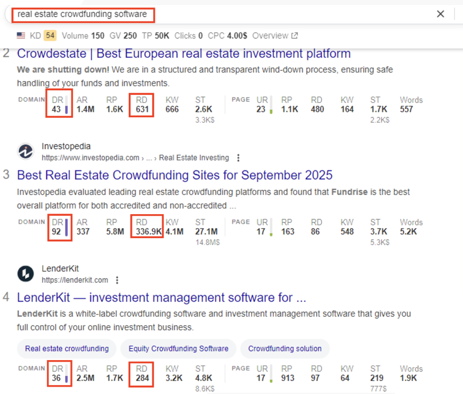Click LenderKit Words value 1.9K
The height and width of the screenshot is (394, 463).
408,378
